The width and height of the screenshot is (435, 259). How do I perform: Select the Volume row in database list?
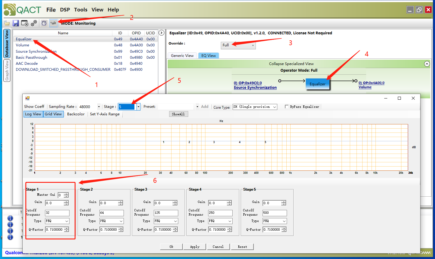coord(85,45)
